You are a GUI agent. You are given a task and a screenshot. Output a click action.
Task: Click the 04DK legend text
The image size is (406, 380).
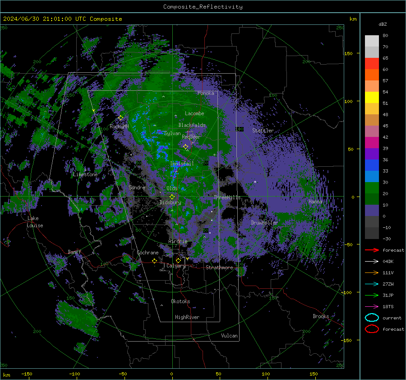(388, 262)
